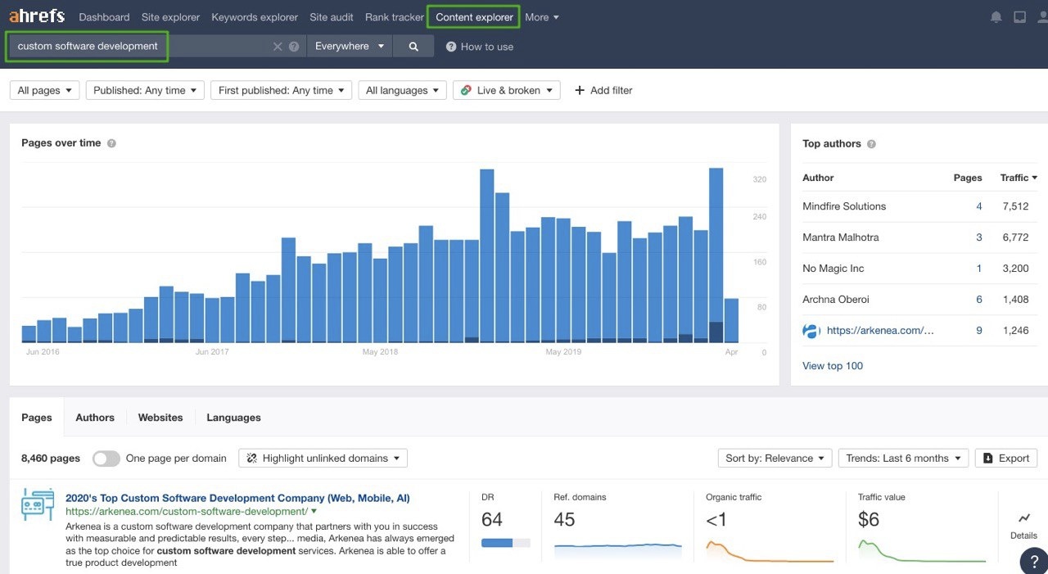Expand the Everywhere search scope dropdown

tap(349, 47)
